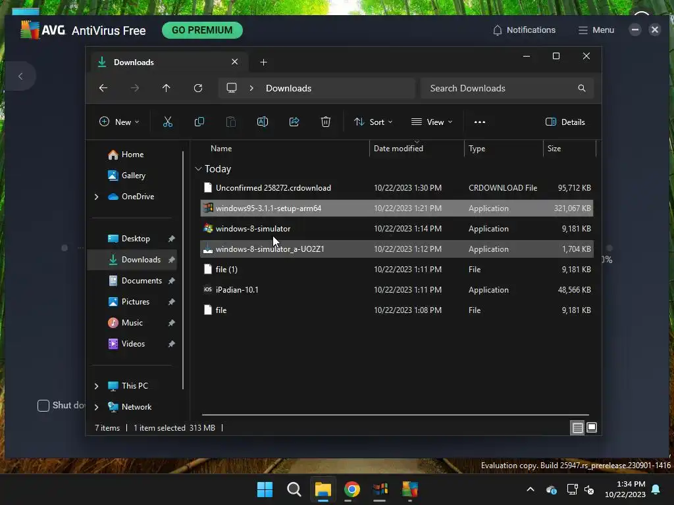This screenshot has width=674, height=505.
Task: Go back with the left arrow
Action: click(103, 88)
